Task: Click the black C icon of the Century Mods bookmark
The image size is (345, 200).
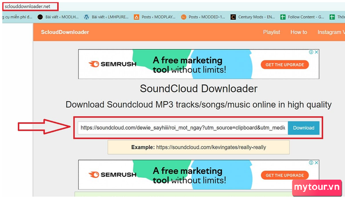Action: pos(233,17)
